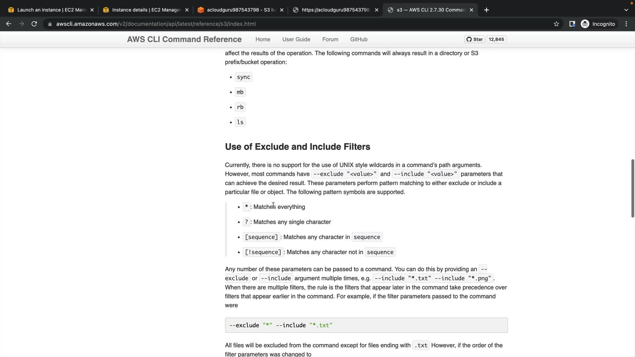This screenshot has height=357, width=635.
Task: Open the Chrome three-dot menu
Action: point(626,24)
